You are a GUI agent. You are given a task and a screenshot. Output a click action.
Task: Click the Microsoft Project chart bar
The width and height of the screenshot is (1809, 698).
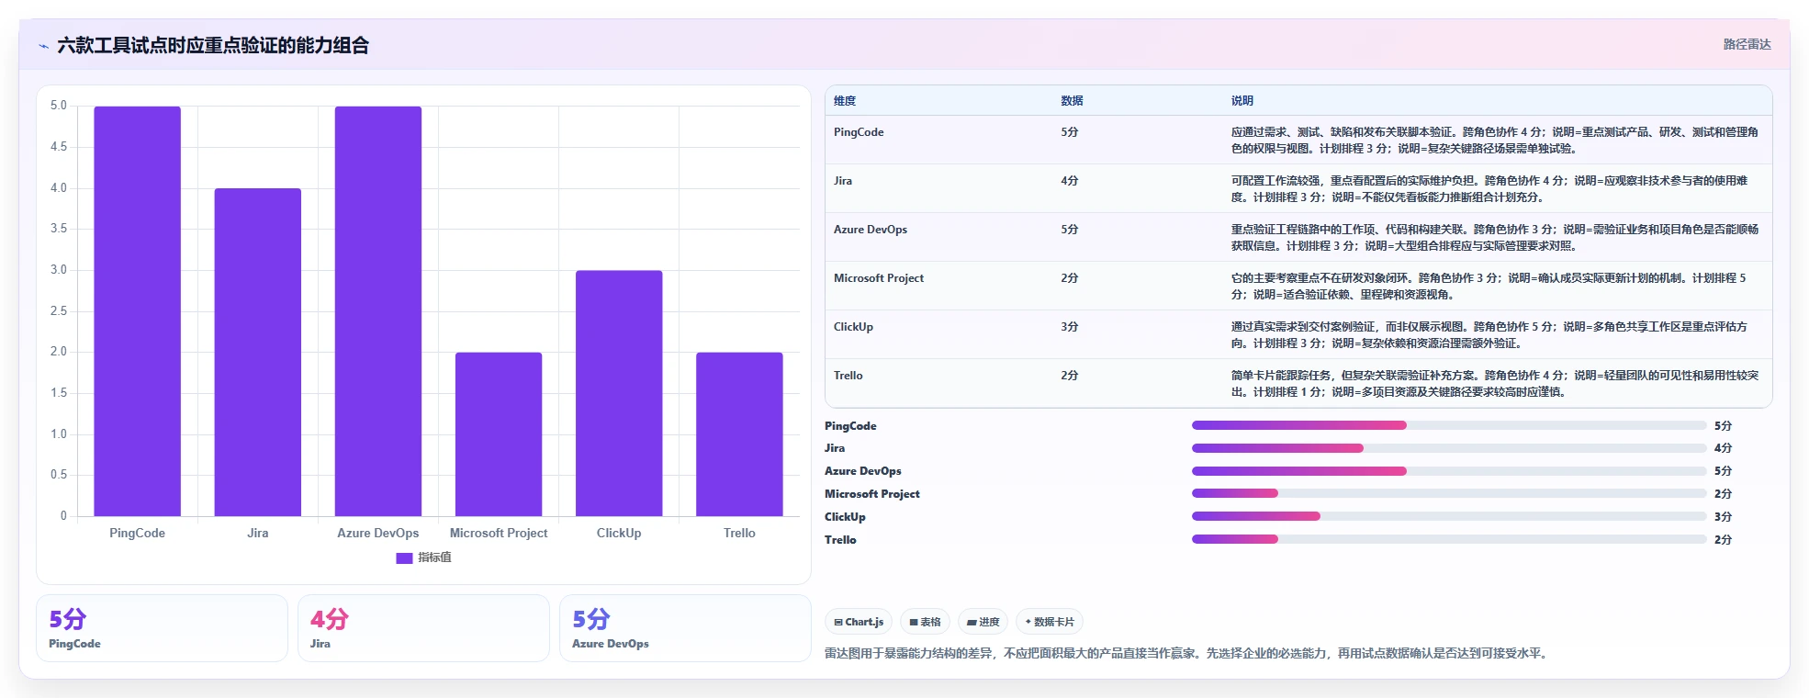point(499,434)
